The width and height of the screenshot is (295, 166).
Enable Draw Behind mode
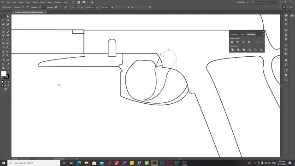click(x=6, y=85)
